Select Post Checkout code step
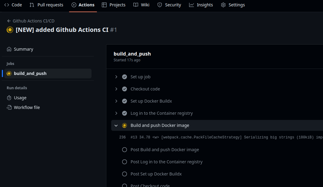 click(x=150, y=185)
